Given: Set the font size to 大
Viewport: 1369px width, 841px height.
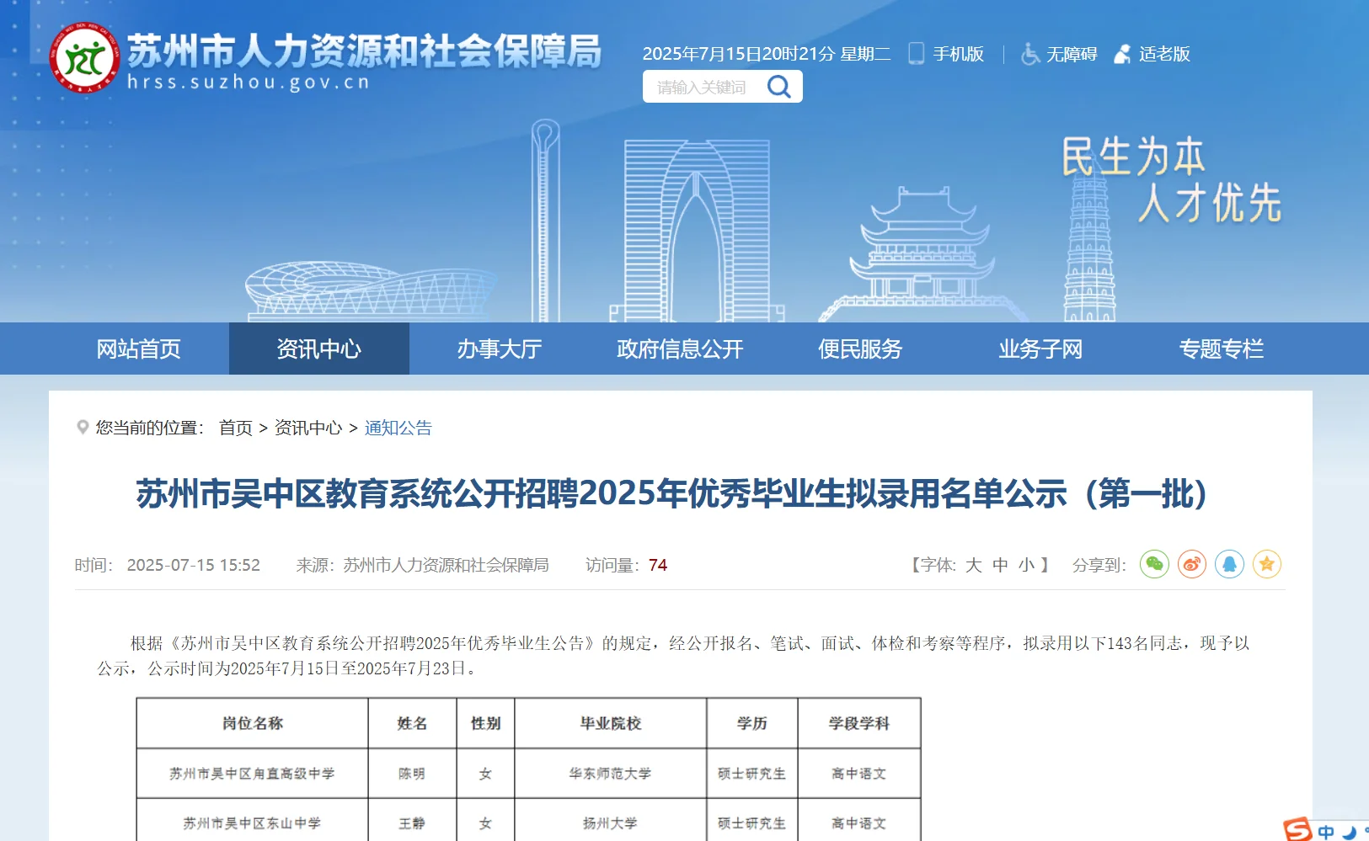Looking at the screenshot, I should tap(973, 565).
